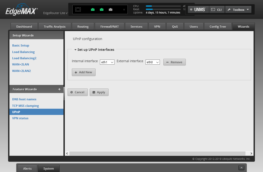263x172 pixels.
Task: Click the first green Ethernet port icon
Action: tap(93, 9)
